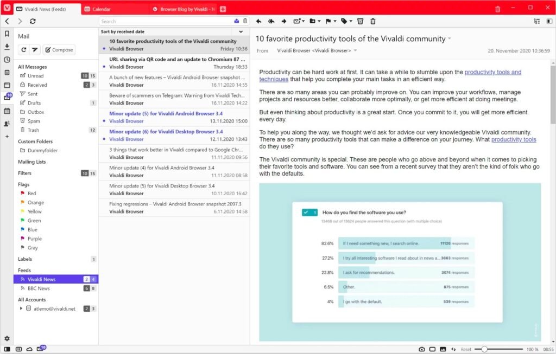Open Settings gear at sidebar bottom
Image resolution: width=556 pixels, height=354 pixels.
pyautogui.click(x=7, y=338)
